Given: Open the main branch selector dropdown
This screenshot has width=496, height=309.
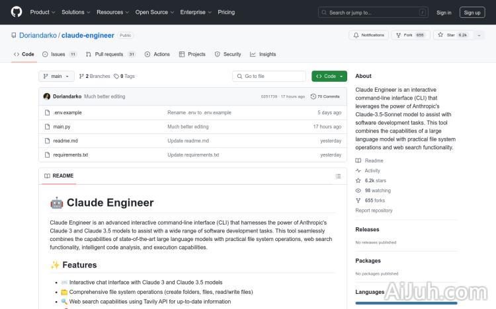Looking at the screenshot, I should pos(56,76).
